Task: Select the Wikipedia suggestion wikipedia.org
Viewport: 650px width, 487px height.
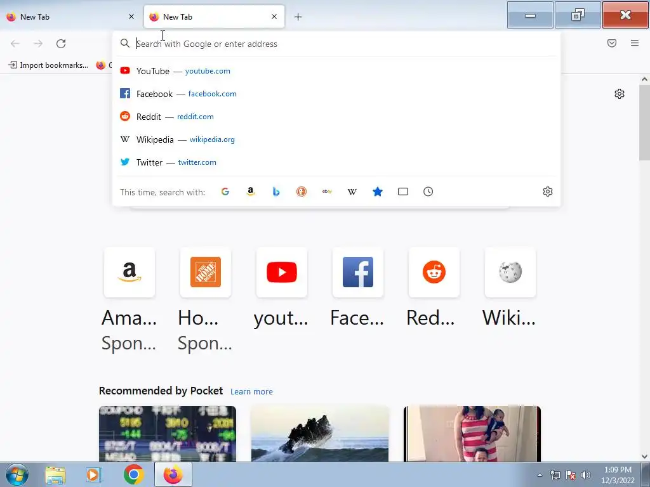Action: pos(336,140)
